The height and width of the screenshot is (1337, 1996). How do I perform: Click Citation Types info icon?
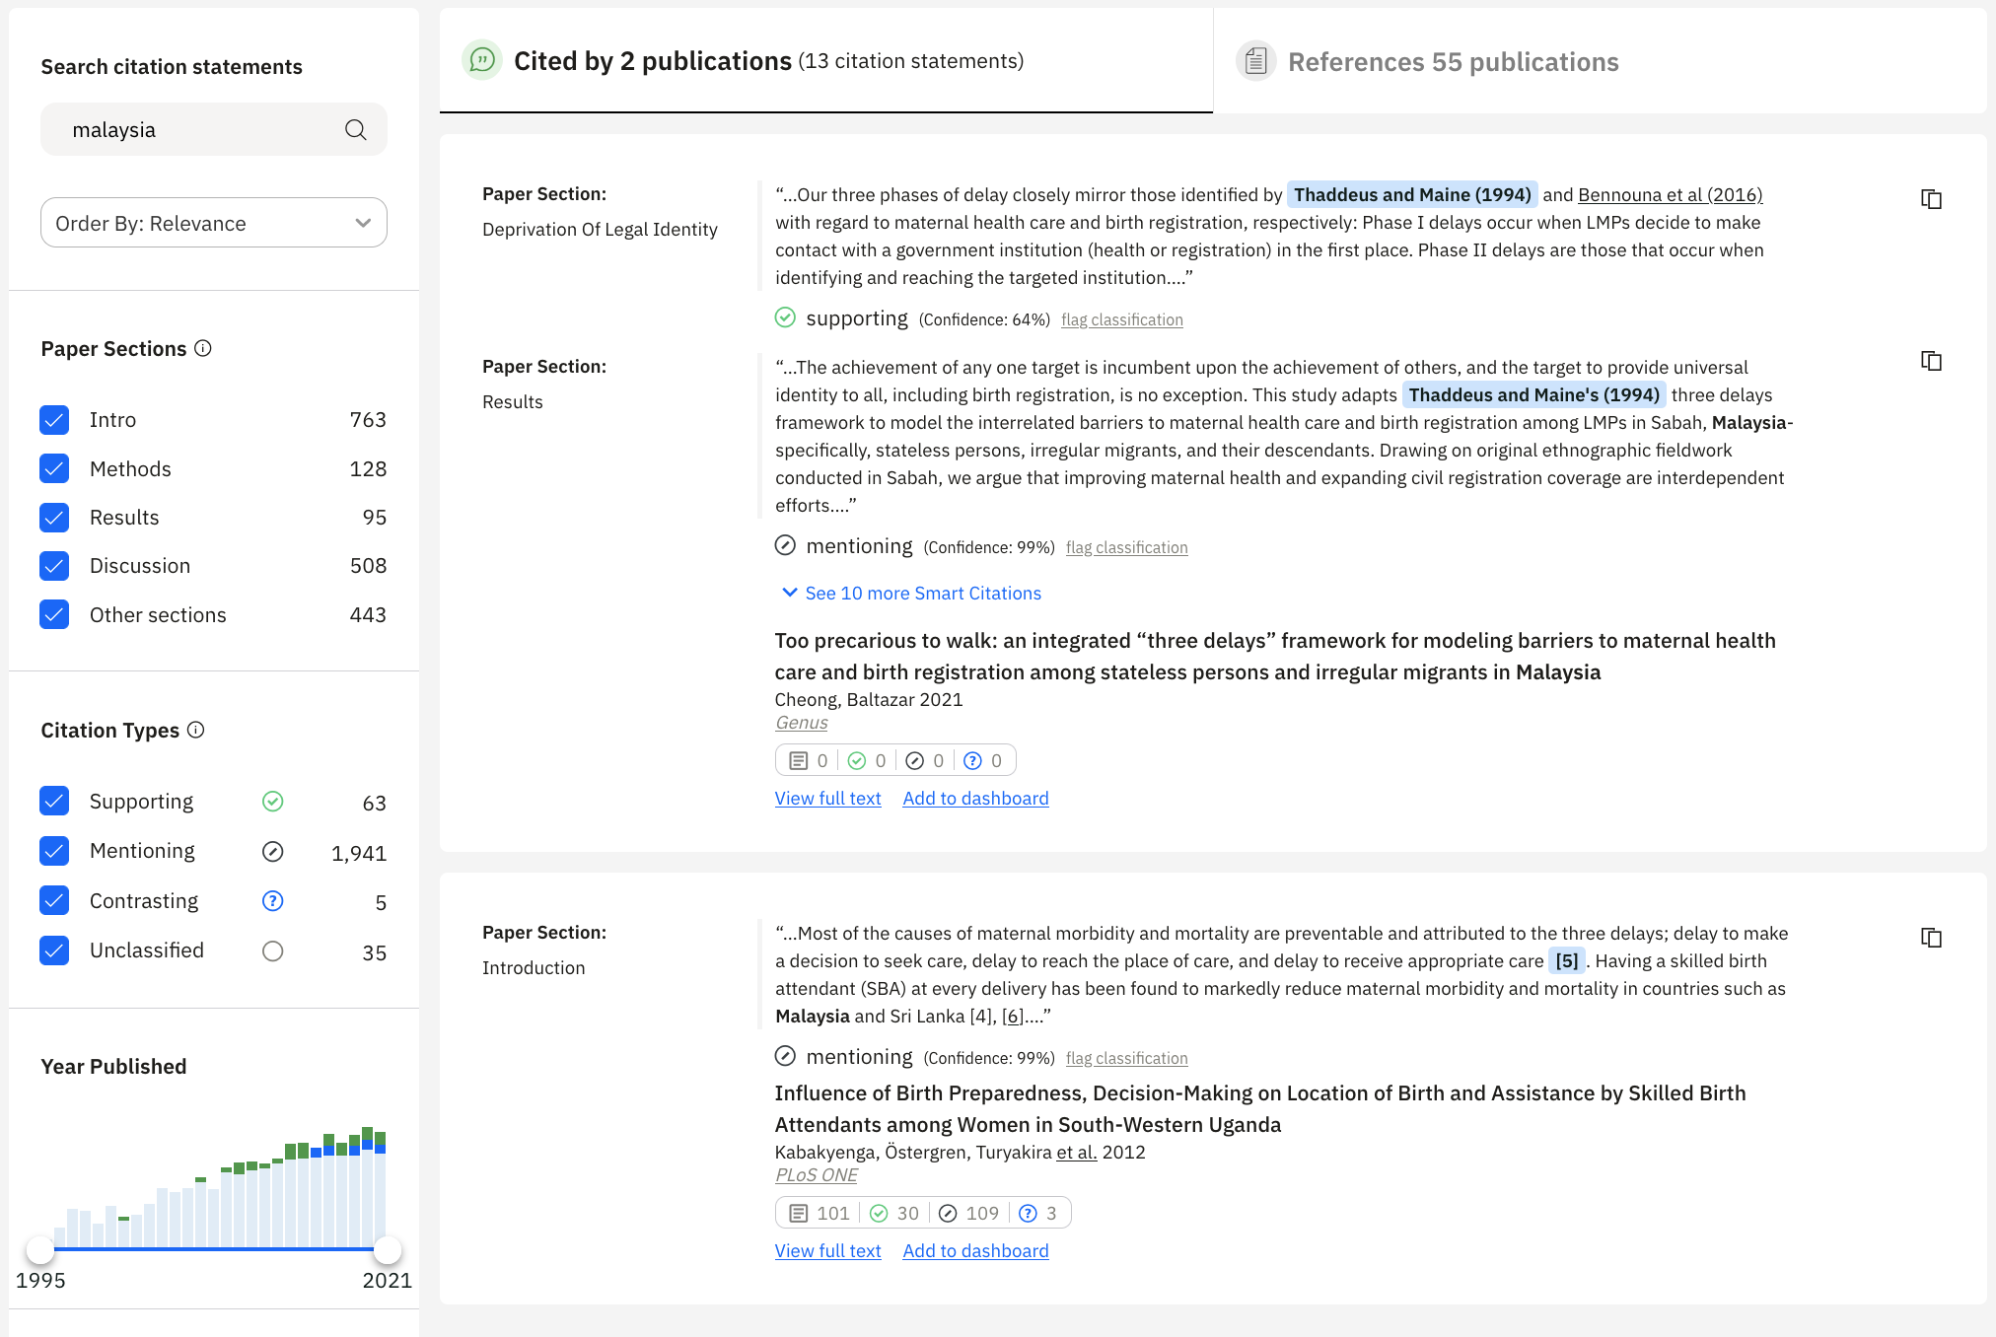196,730
